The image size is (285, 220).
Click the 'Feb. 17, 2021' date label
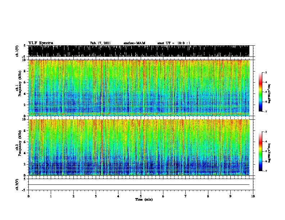[100, 43]
